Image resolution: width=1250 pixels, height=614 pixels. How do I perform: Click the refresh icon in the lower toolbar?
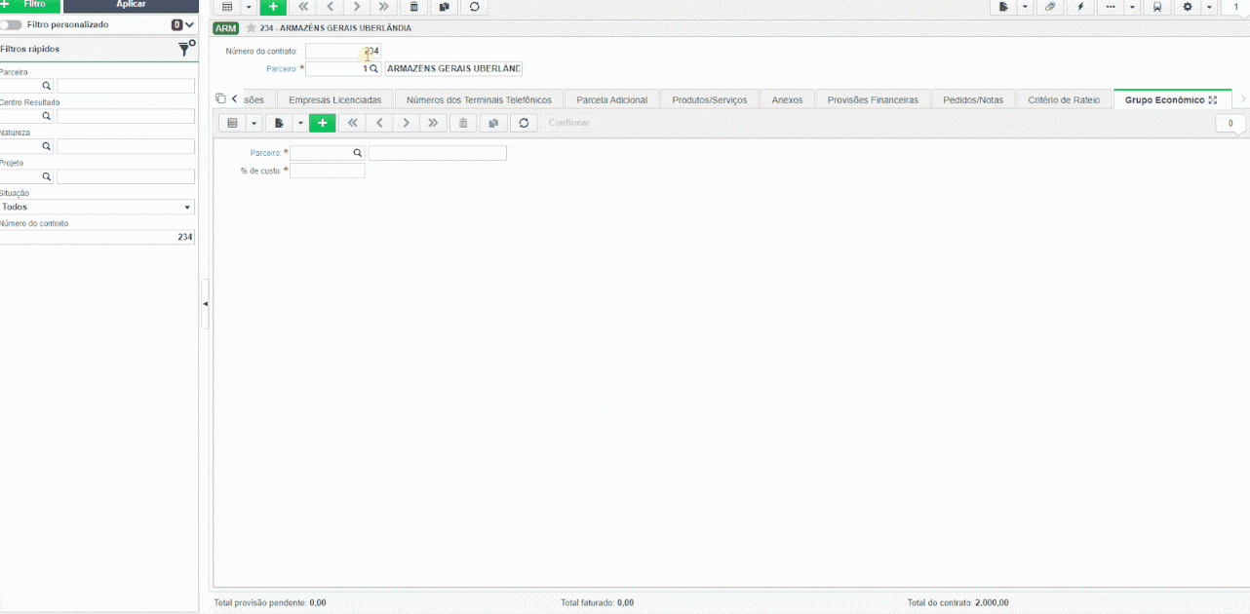coord(524,123)
